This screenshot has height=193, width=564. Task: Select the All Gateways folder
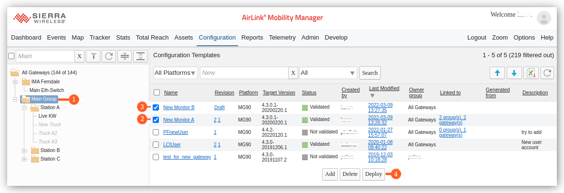49,72
